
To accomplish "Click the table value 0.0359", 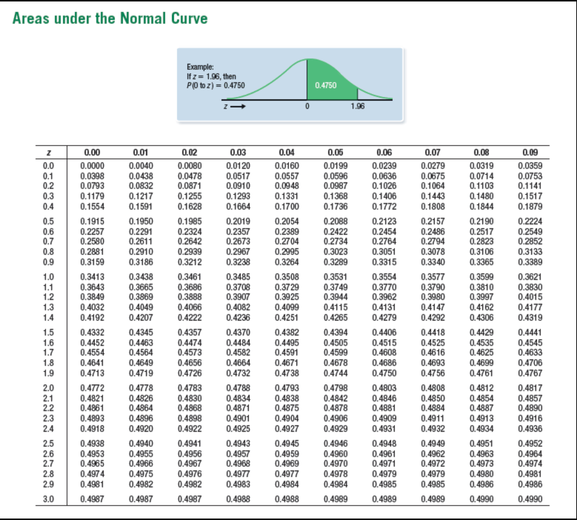I will pos(530,166).
